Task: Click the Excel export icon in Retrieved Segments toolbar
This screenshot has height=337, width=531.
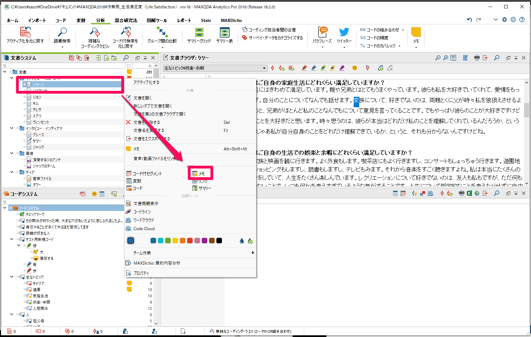Action: click(x=469, y=193)
